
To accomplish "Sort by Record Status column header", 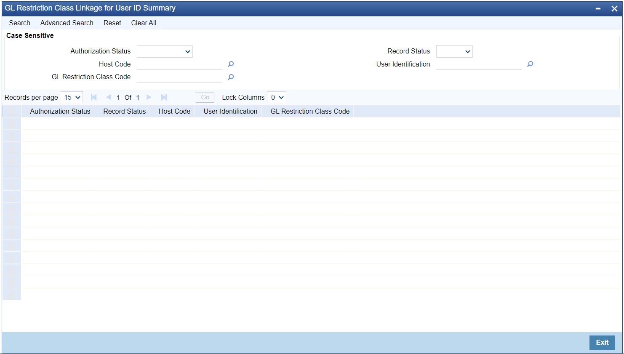I will click(x=125, y=111).
